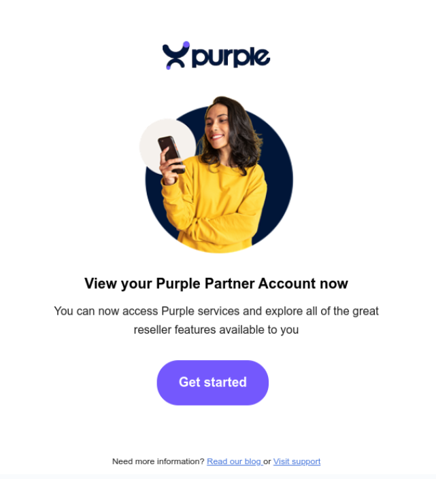Open the Read our blog link
The height and width of the screenshot is (479, 436).
(x=235, y=461)
